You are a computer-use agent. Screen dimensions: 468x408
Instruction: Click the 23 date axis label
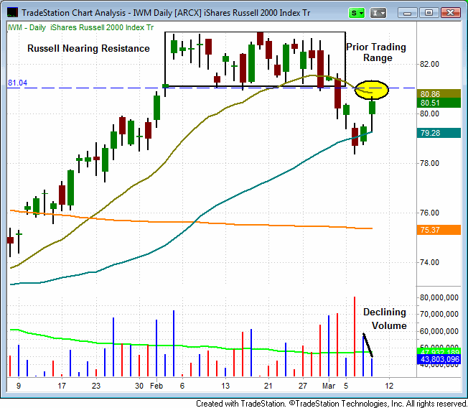(x=96, y=386)
